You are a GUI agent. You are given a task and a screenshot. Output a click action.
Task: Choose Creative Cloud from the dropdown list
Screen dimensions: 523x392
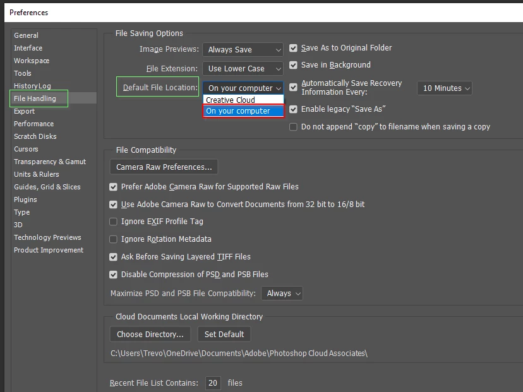click(x=243, y=100)
